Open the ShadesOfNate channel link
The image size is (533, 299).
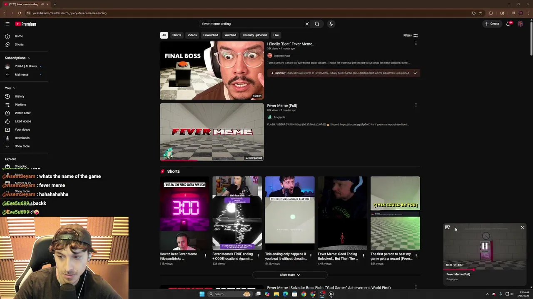(282, 56)
